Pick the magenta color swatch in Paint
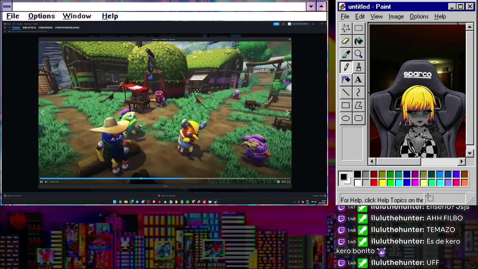The width and height of the screenshot is (478, 269). 415,183
